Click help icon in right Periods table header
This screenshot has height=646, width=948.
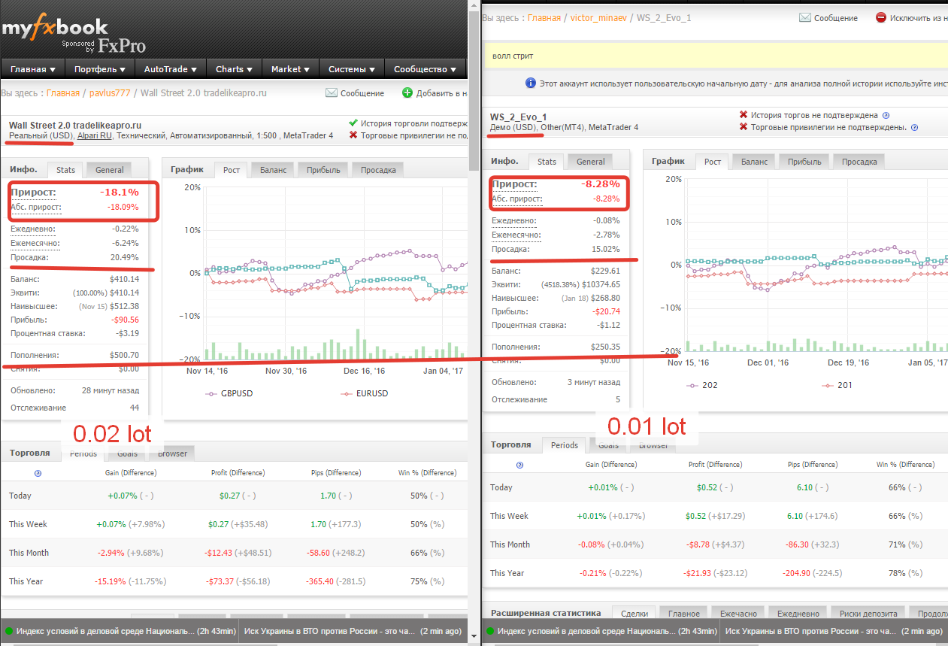click(x=519, y=465)
